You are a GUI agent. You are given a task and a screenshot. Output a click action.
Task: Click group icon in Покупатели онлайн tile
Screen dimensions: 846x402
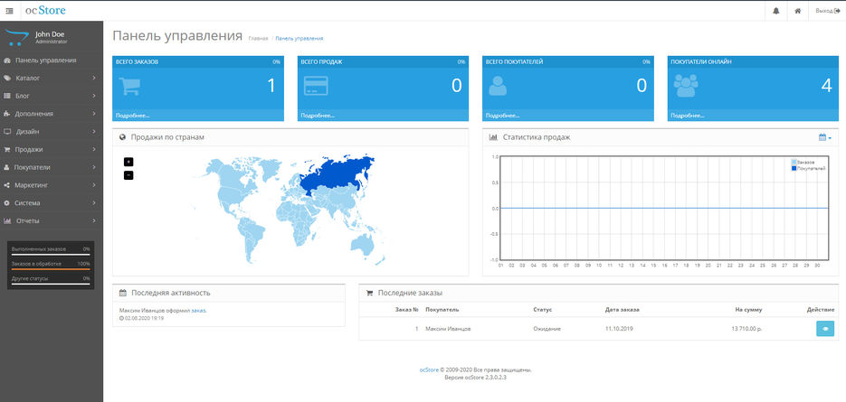coord(686,86)
